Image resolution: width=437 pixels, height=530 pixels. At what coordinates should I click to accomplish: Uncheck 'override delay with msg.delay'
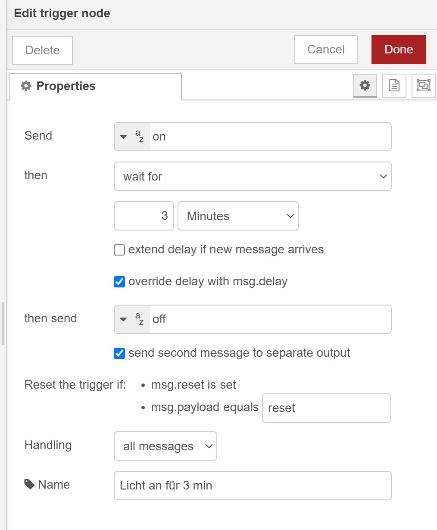pyautogui.click(x=119, y=282)
